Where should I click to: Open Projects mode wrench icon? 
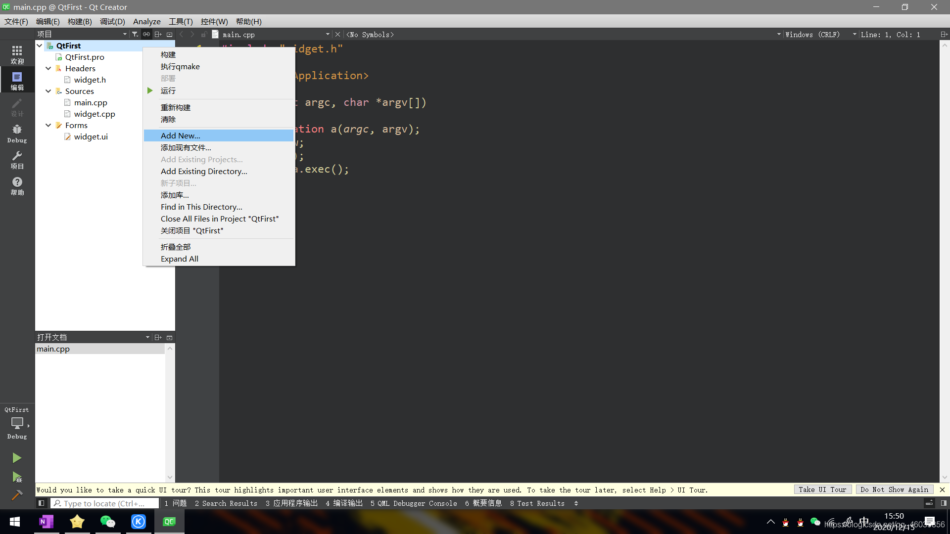tap(17, 160)
